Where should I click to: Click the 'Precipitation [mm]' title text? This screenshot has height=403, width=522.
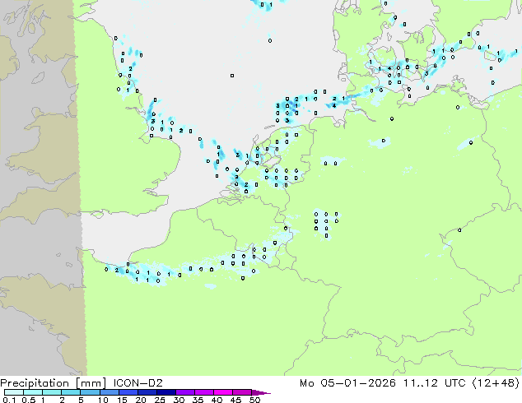tap(53, 383)
